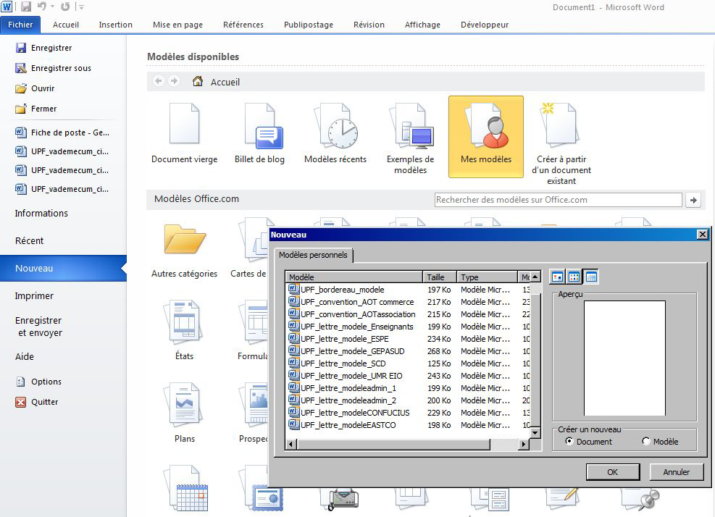Click the forward navigation arrow in templates
This screenshot has width=715, height=517.
click(x=174, y=81)
